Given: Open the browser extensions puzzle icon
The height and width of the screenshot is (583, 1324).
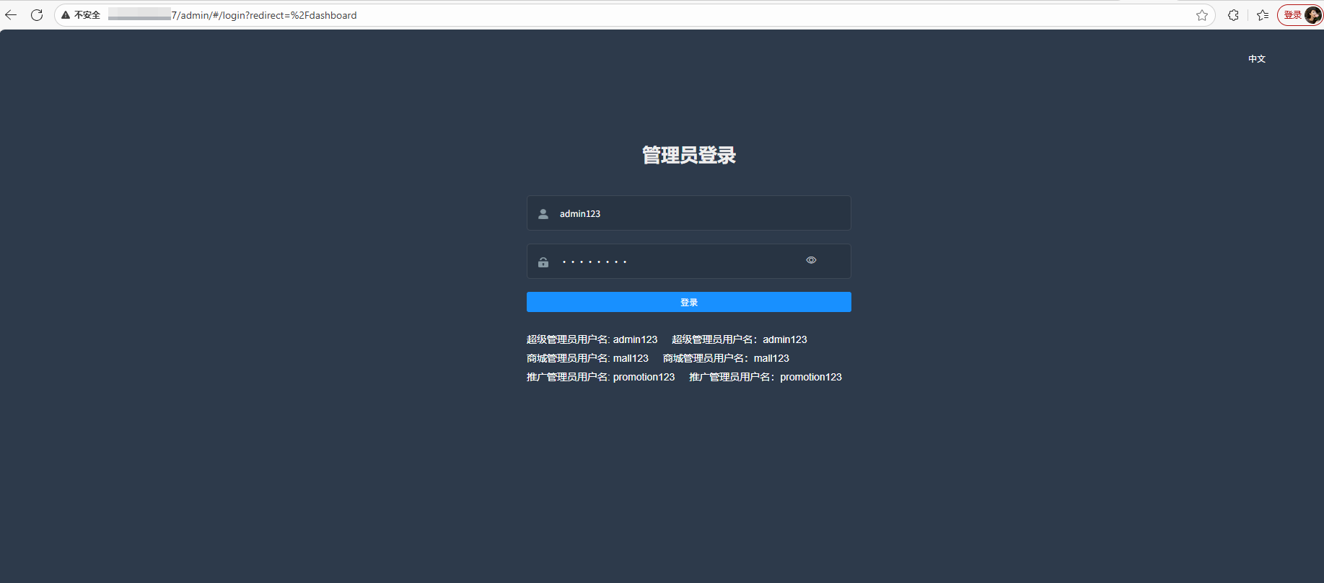Looking at the screenshot, I should (1233, 15).
